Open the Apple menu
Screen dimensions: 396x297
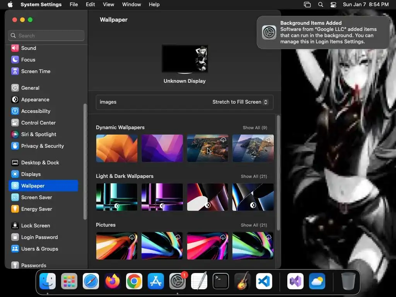click(10, 5)
